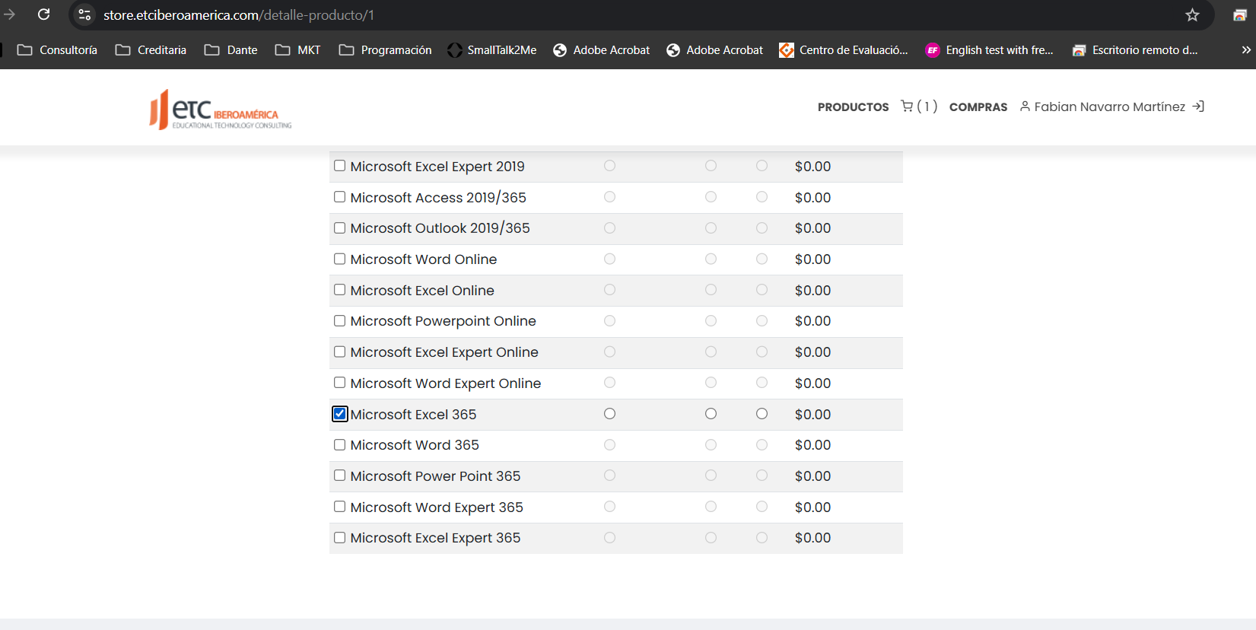Open the Consultoría bookmarks folder
1256x630 pixels.
pyautogui.click(x=57, y=50)
